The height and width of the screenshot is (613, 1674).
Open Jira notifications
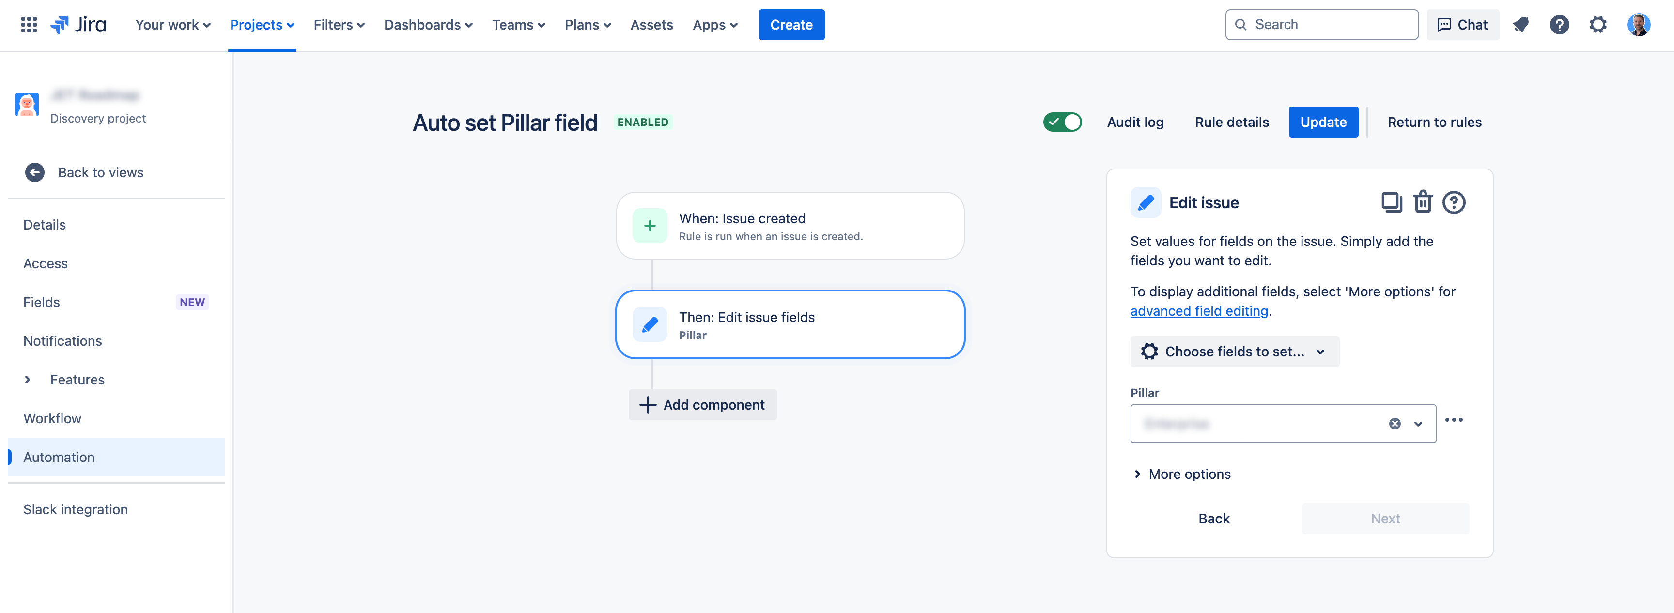(x=1520, y=25)
